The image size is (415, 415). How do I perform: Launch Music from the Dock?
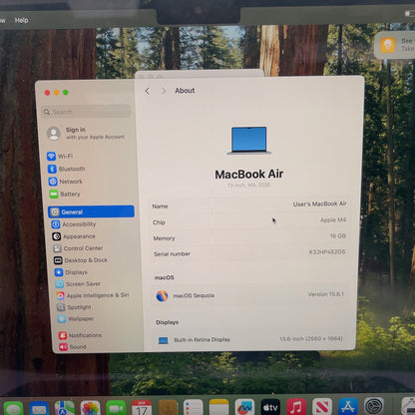[x=296, y=407]
